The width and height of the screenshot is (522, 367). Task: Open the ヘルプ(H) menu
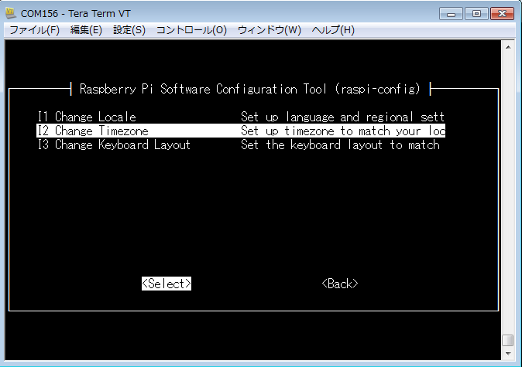tap(333, 30)
